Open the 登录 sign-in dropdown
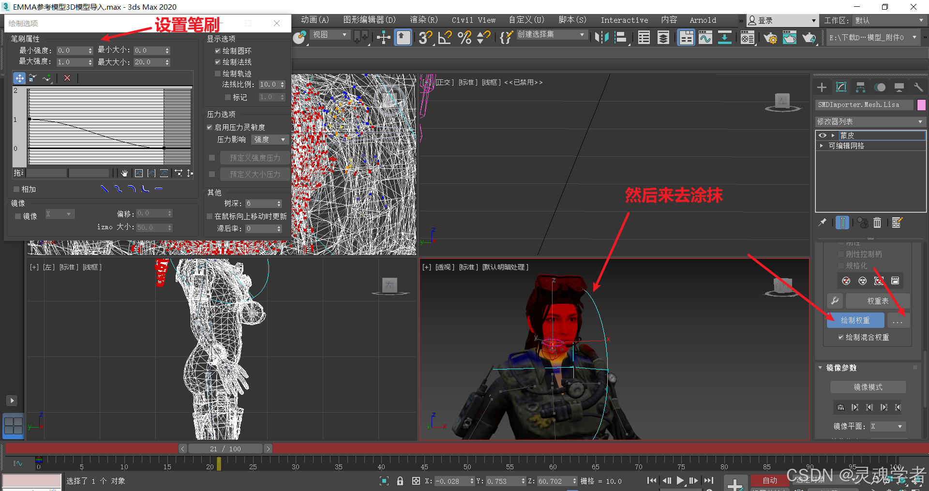The height and width of the screenshot is (491, 929). click(782, 20)
